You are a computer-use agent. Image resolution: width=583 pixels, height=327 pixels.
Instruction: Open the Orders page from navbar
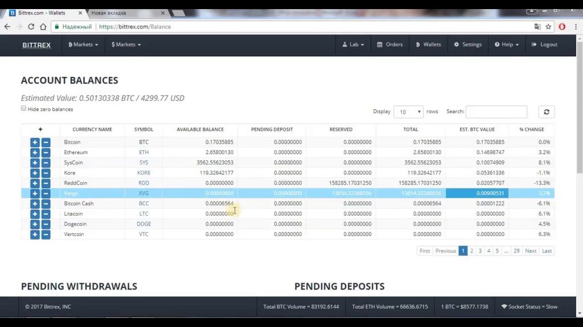pos(390,45)
